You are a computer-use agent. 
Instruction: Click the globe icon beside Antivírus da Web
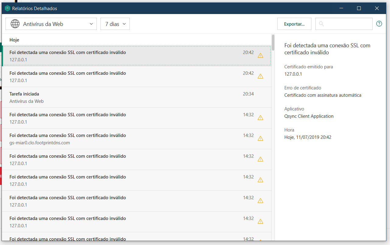(15, 24)
